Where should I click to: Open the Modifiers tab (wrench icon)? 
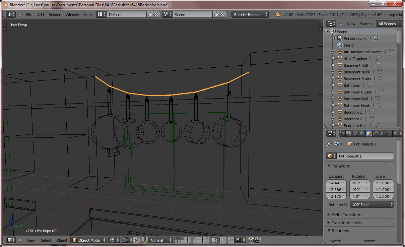(382, 133)
